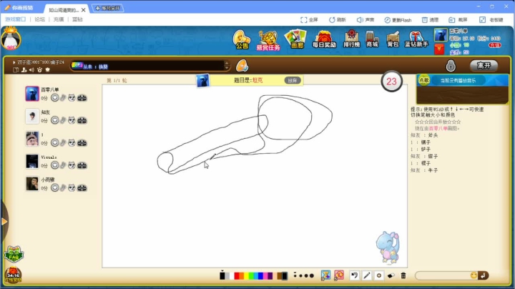The height and width of the screenshot is (289, 515).
Task: Open the 蓝钻 blue diamond tab
Action: tap(77, 19)
